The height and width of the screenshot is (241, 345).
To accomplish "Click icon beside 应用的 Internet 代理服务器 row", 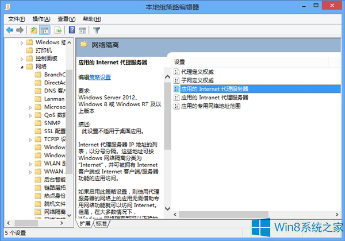I will (177, 89).
